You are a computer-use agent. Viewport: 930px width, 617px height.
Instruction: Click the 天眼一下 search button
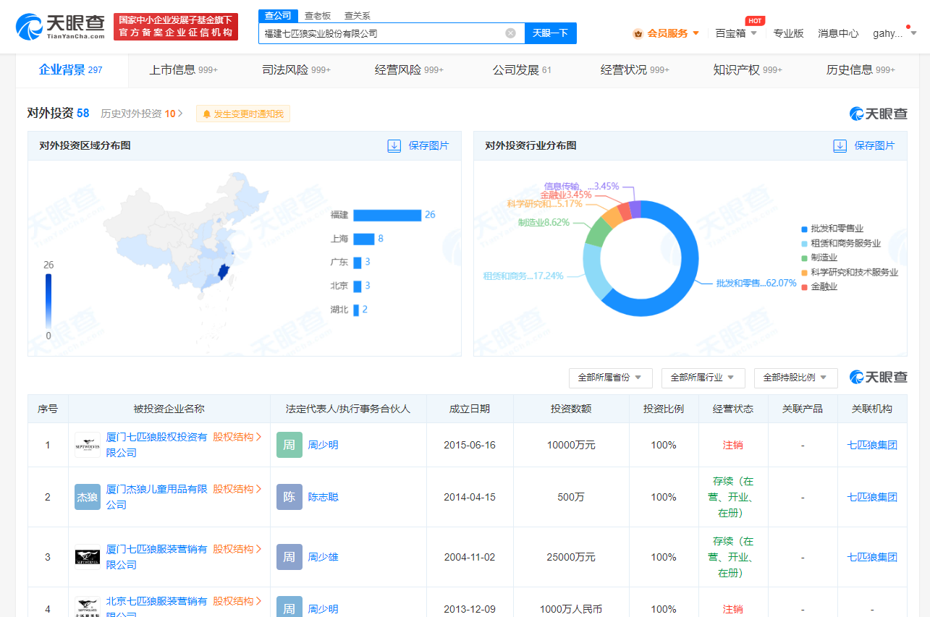(x=550, y=33)
